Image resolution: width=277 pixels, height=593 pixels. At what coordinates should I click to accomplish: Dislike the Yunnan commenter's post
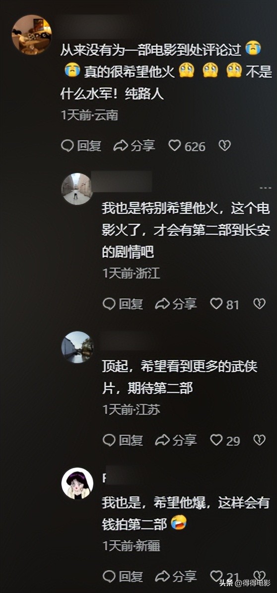[x=225, y=146]
